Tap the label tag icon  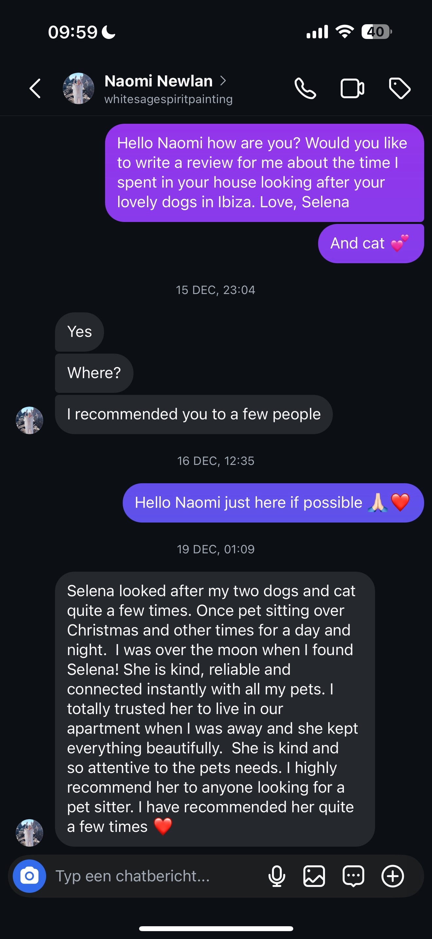(x=400, y=89)
